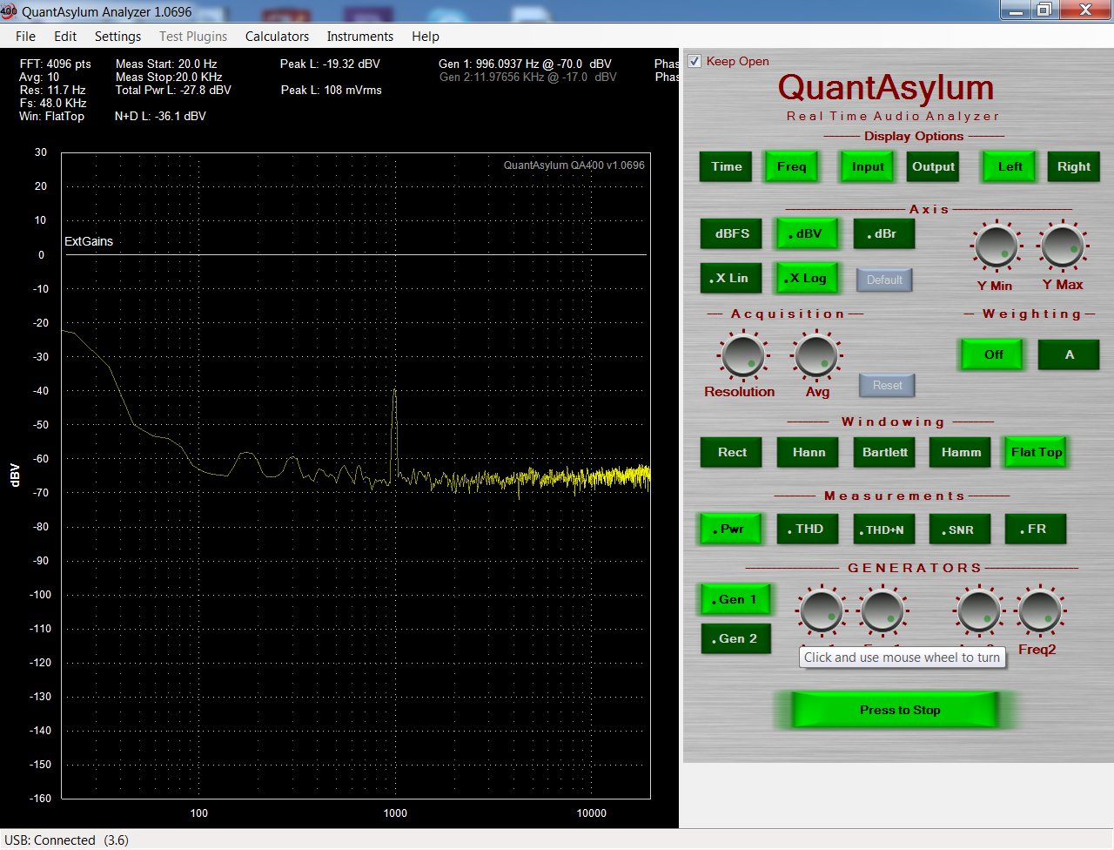The height and width of the screenshot is (850, 1114).
Task: Open the File menu
Action: pyautogui.click(x=26, y=36)
